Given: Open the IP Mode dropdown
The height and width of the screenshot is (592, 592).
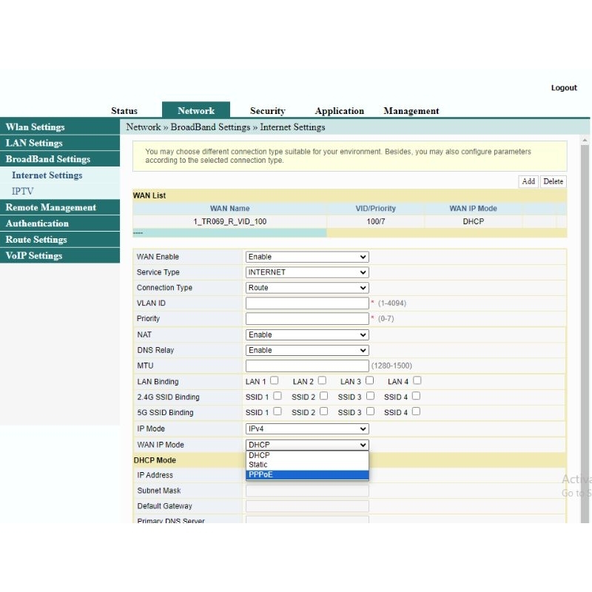Looking at the screenshot, I should tap(306, 429).
